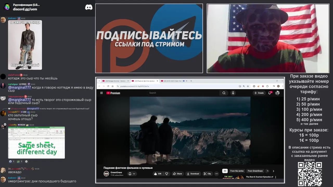Click site info icon beside youtube.com URL

118,86
